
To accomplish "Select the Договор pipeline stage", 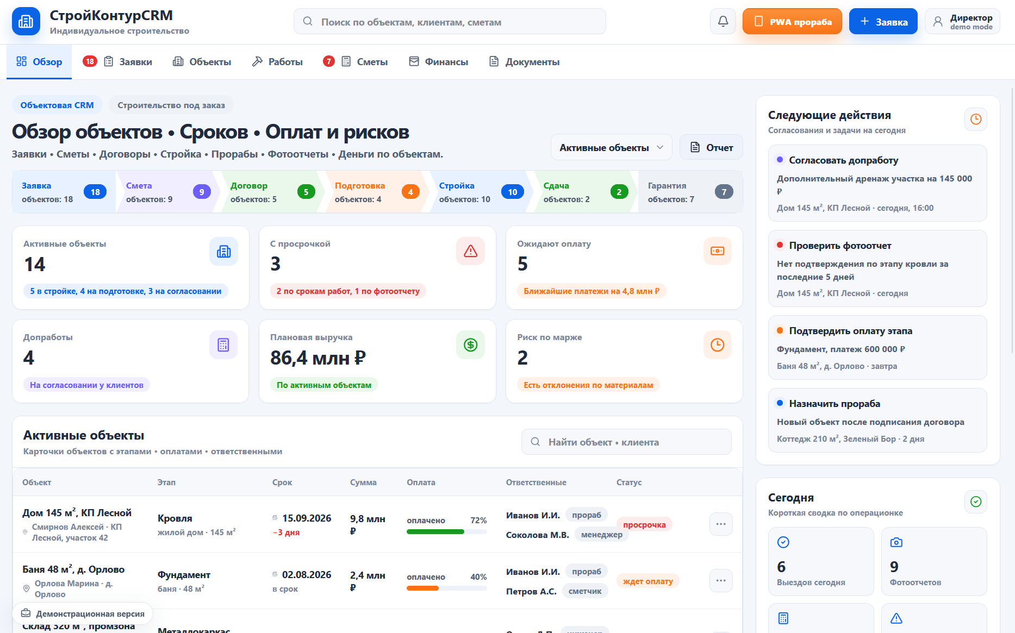I will click(273, 191).
